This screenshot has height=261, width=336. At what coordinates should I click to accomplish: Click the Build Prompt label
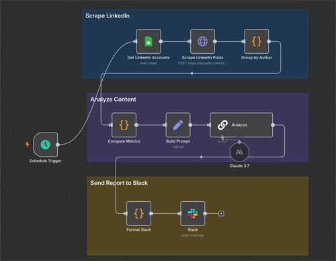178,141
